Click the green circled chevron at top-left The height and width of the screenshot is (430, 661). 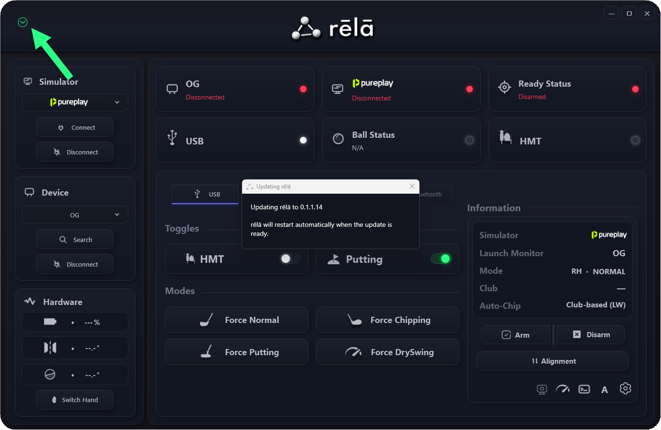(x=23, y=22)
